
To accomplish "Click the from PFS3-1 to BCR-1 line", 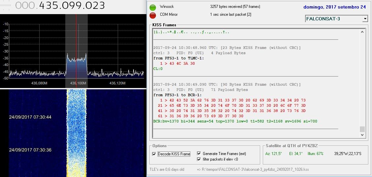I will 178,95.
